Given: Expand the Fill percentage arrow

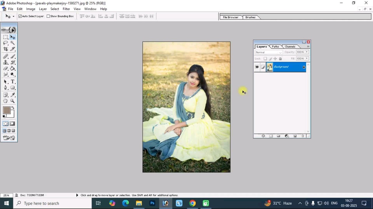Looking at the screenshot, I should [x=307, y=59].
